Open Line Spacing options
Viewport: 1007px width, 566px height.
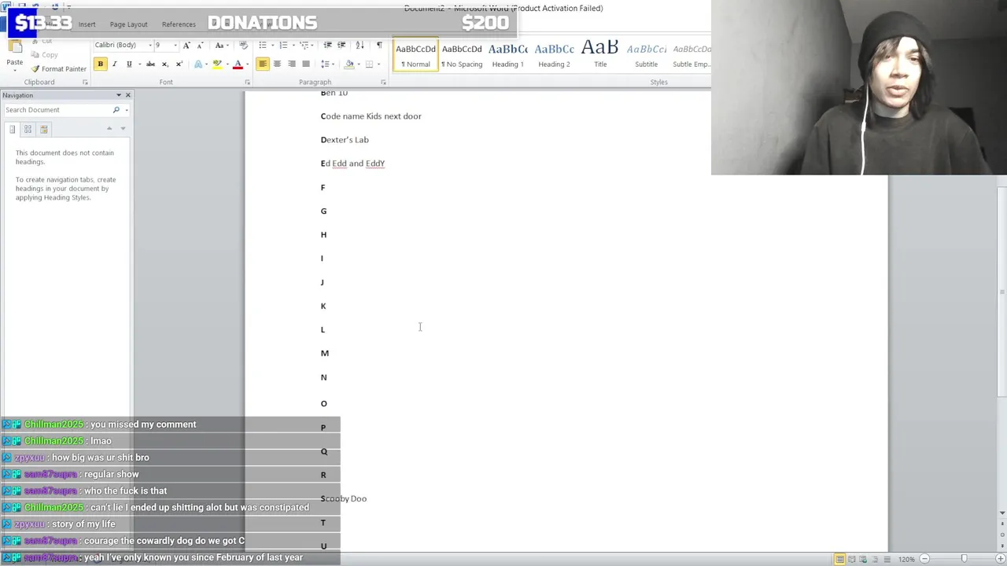click(x=326, y=64)
